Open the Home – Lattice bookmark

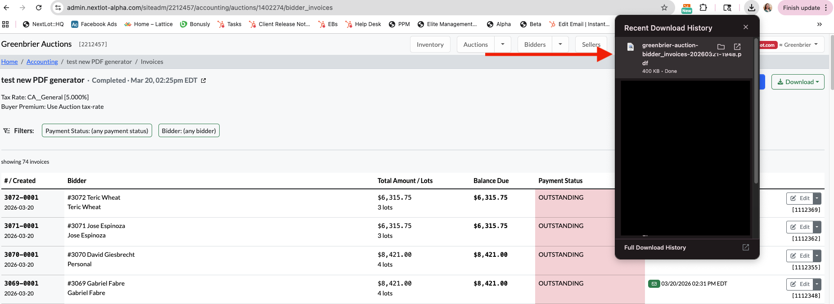point(149,24)
